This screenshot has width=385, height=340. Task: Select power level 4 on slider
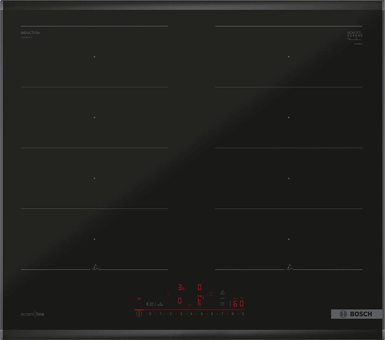[191, 314]
